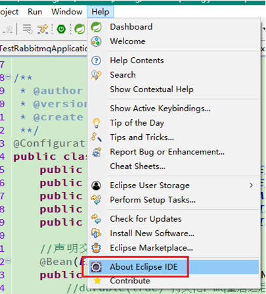The height and width of the screenshot is (294, 266).
Task: Open Tips and Tricks wand icon entry
Action: pyautogui.click(x=97, y=137)
